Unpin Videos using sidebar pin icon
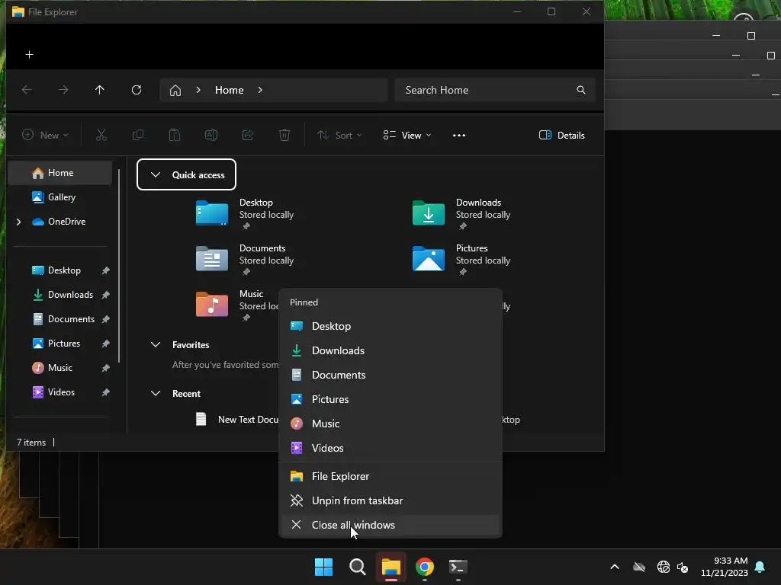 click(105, 392)
